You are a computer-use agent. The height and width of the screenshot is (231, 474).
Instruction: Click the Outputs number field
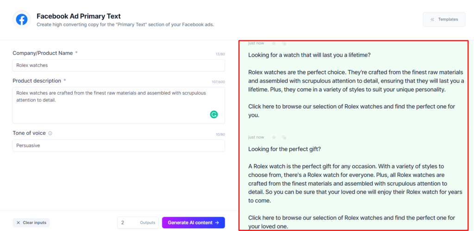138,223
